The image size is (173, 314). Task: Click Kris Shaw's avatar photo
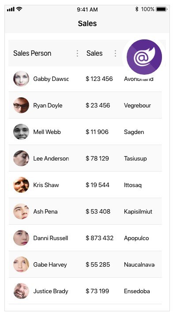point(21,184)
